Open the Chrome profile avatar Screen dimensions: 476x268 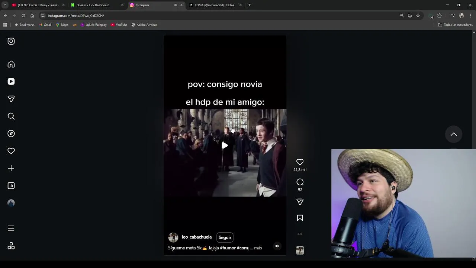click(461, 16)
